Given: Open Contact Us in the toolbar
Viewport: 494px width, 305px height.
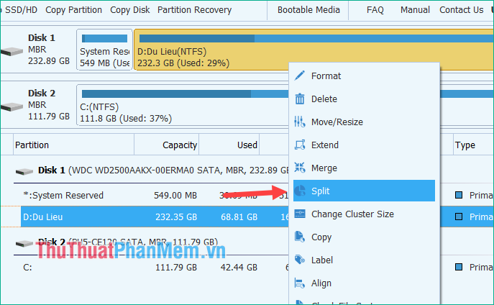Looking at the screenshot, I should [461, 10].
